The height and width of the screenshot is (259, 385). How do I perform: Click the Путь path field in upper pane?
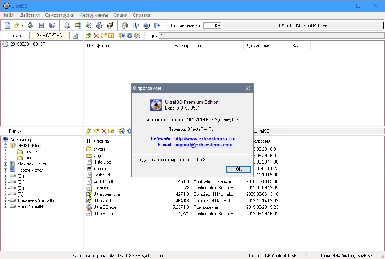(x=272, y=36)
